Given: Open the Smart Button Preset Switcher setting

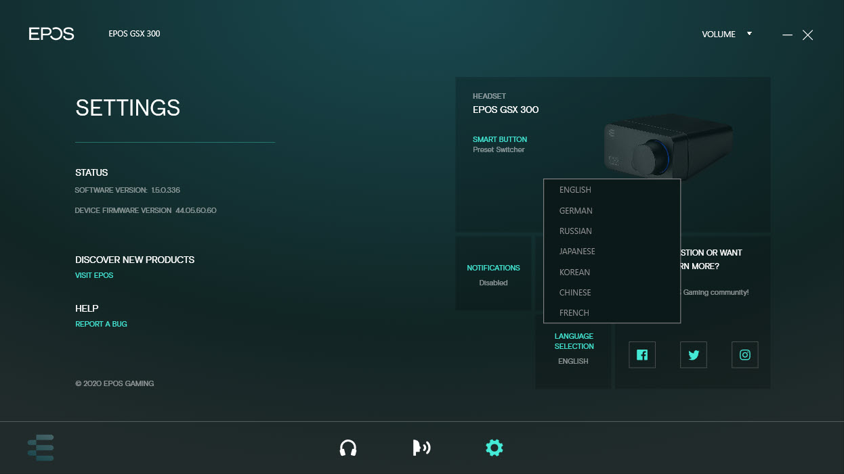Looking at the screenshot, I should [500, 144].
